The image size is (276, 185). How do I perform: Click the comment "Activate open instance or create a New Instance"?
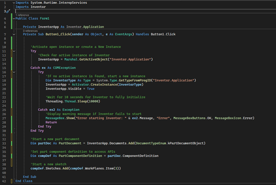coord(76,47)
